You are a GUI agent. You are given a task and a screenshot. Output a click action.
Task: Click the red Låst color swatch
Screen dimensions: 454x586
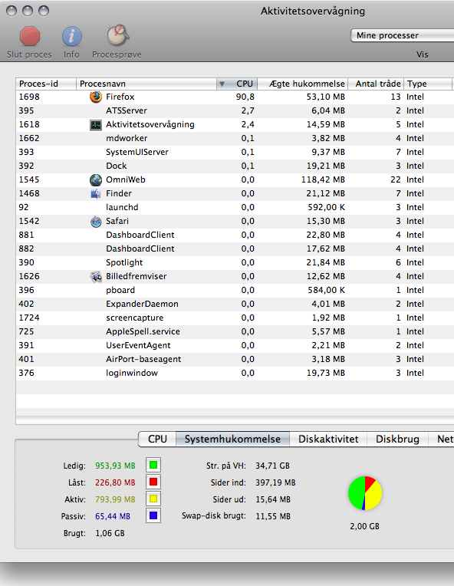tap(153, 482)
